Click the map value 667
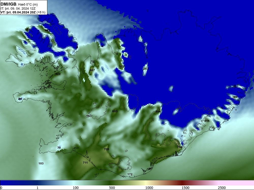The height and width of the screenshot is (190, 254). click(x=92, y=70)
